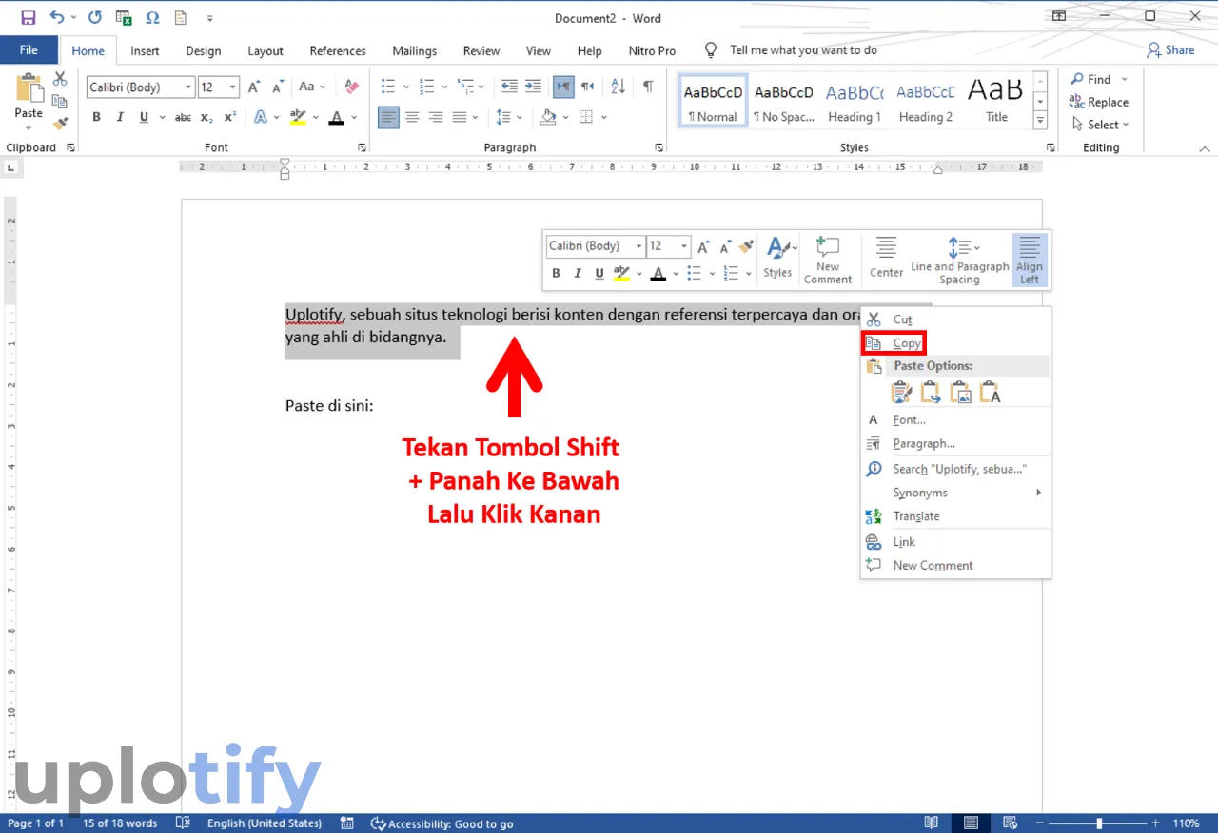Expand the Styles gallery more arrow

point(1040,121)
